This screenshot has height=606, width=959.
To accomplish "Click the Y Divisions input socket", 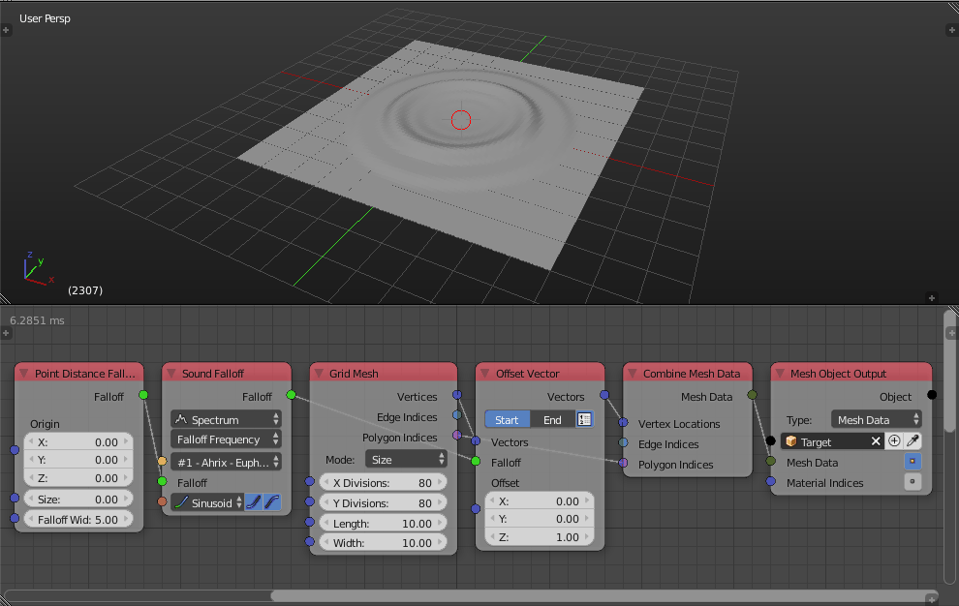I will [309, 502].
